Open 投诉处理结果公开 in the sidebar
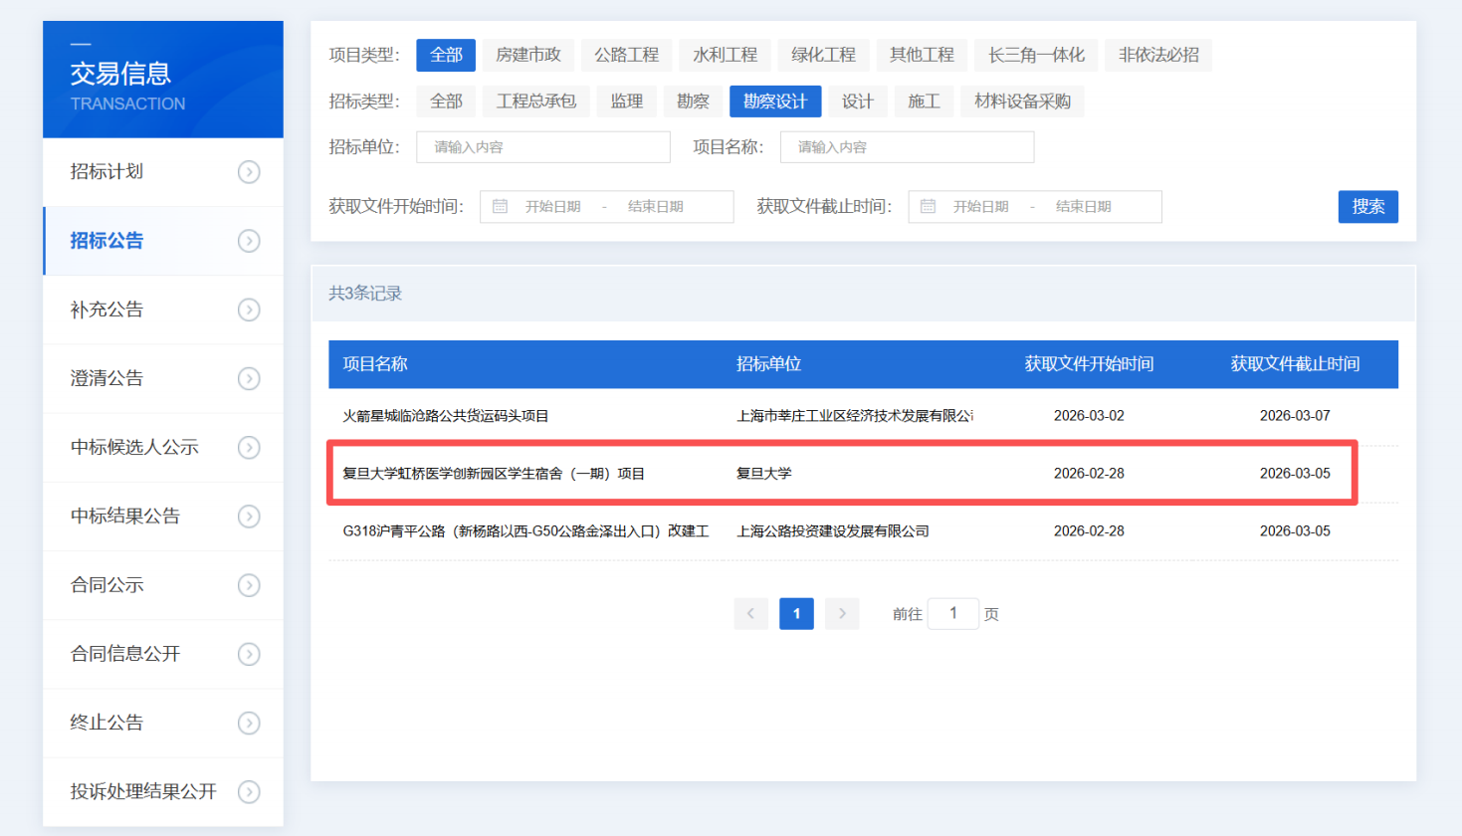 tap(143, 791)
